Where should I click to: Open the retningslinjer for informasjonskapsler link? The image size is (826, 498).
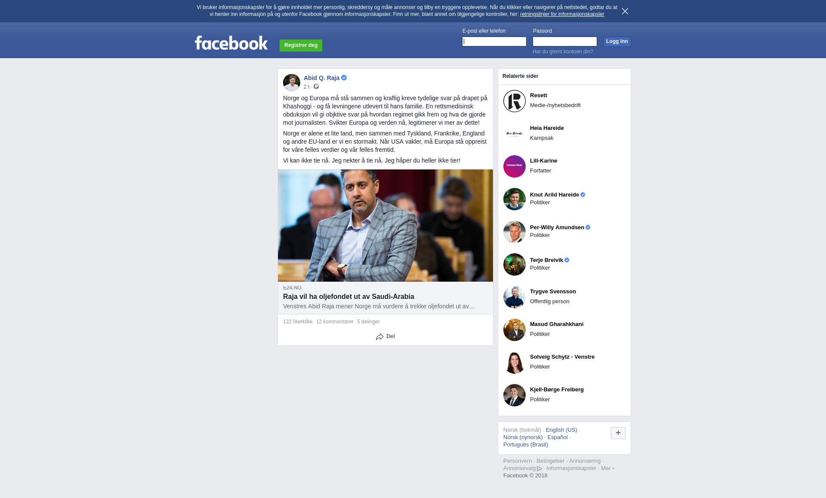pos(562,14)
